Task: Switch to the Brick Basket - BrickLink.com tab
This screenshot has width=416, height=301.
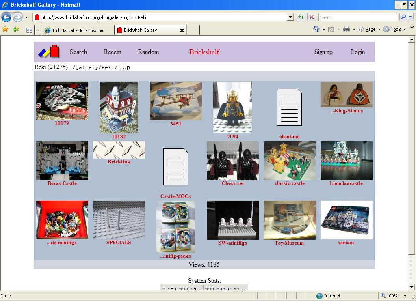Action: click(78, 30)
